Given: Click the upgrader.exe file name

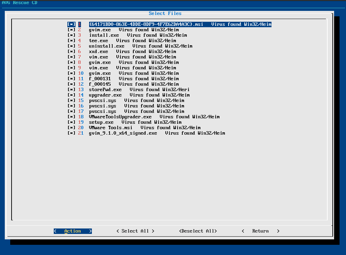Looking at the screenshot, I should pos(105,95).
